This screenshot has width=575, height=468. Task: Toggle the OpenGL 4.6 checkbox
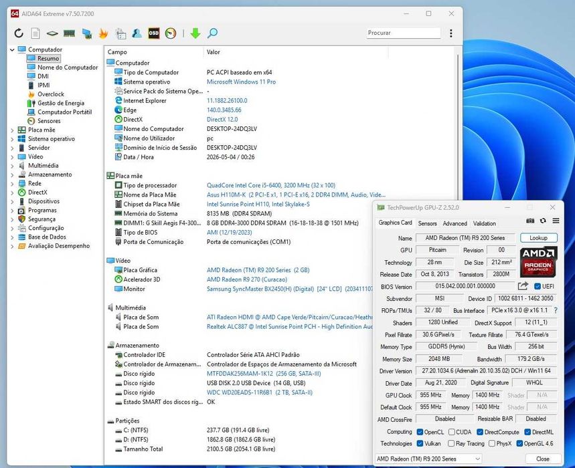tap(519, 443)
